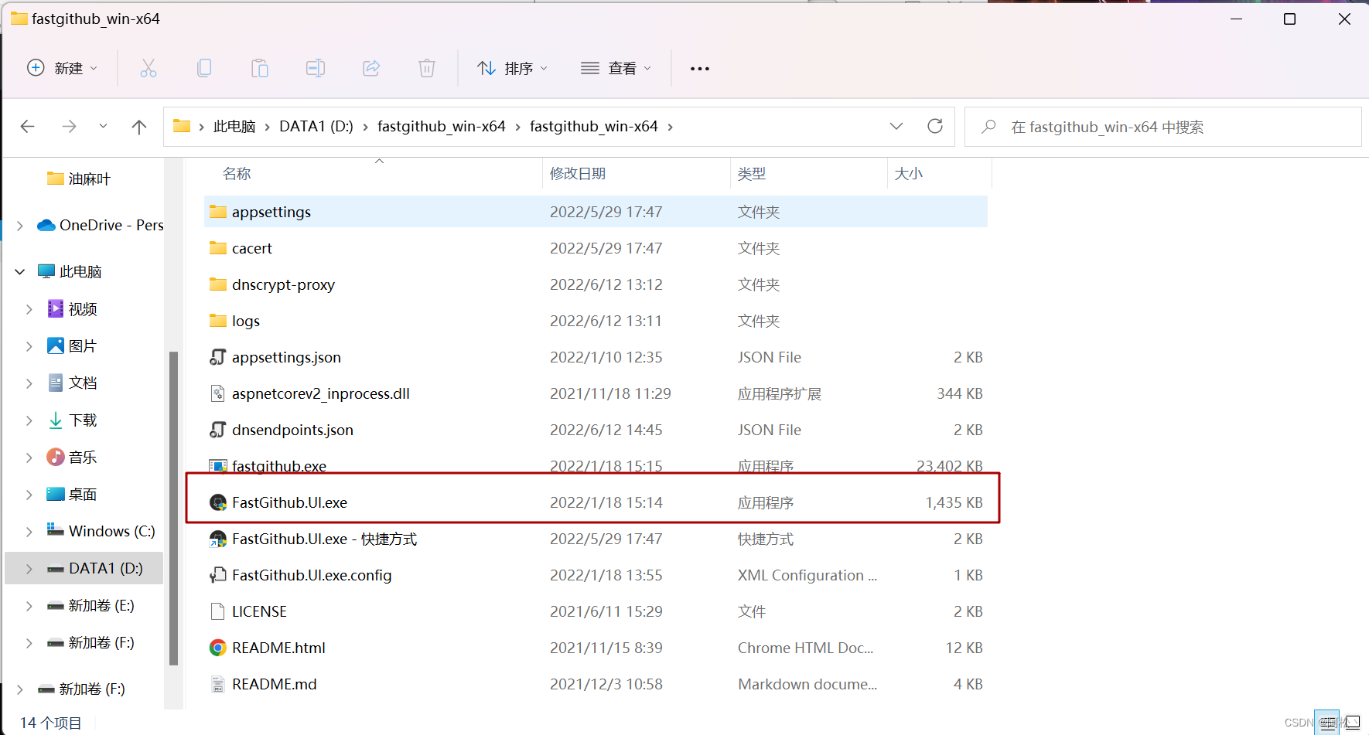1369x735 pixels.
Task: Sort by 大小 column header
Action: pyautogui.click(x=909, y=174)
